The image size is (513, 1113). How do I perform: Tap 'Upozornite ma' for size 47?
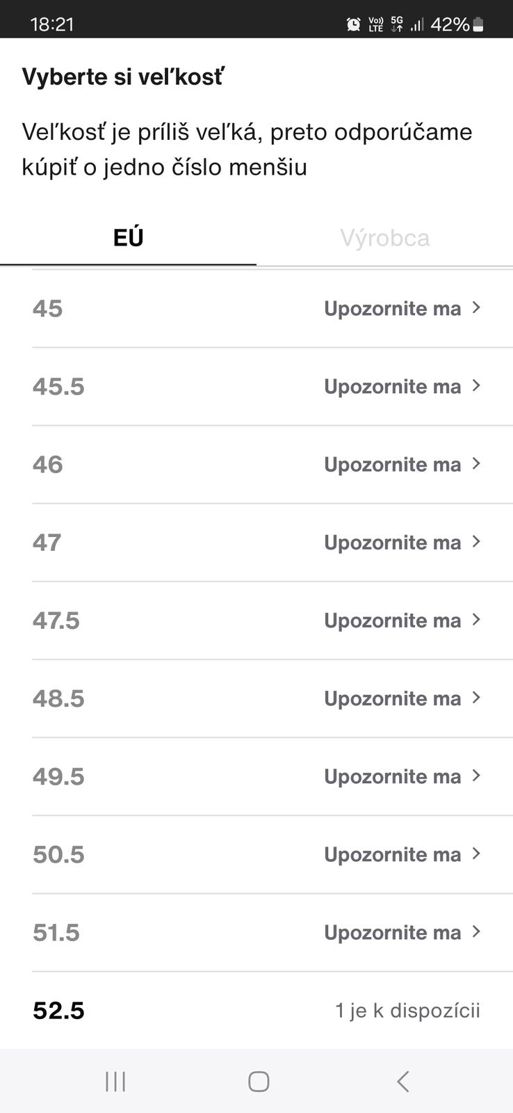tap(392, 543)
